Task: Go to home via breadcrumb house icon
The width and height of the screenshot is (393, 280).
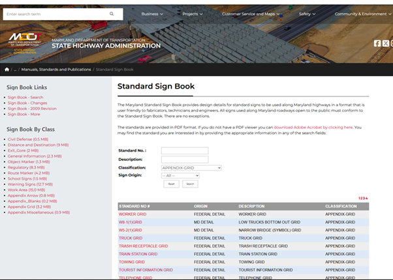Action: pyautogui.click(x=7, y=70)
